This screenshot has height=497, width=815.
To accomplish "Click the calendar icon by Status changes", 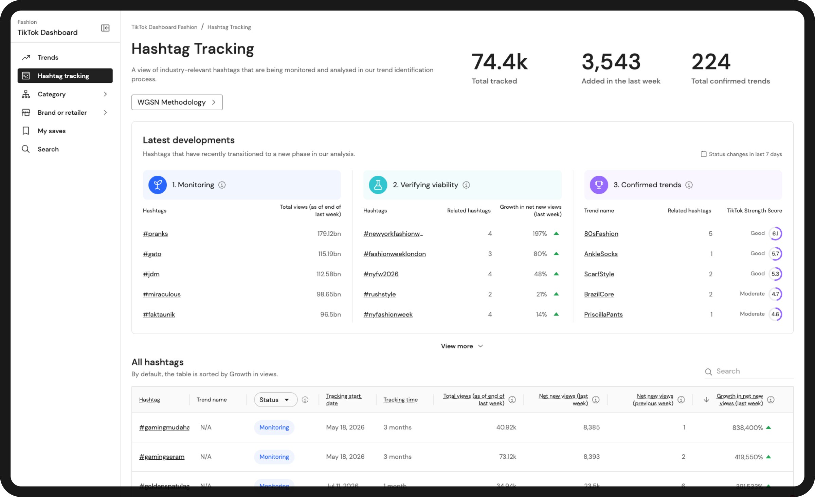I will click(x=704, y=154).
